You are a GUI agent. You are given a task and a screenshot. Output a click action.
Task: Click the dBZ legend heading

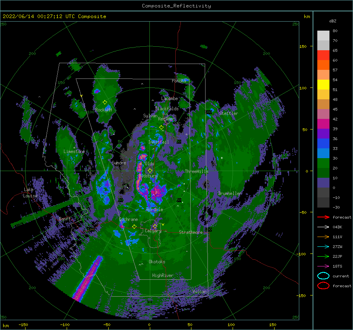(x=333, y=21)
